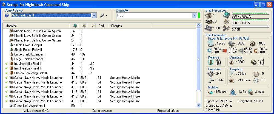The image size is (274, 114).
Task: Click the speed icon showing 168 m/s
Action: (210, 92)
